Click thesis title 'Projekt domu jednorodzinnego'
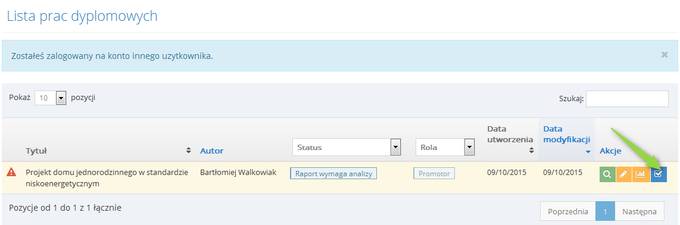 click(107, 178)
